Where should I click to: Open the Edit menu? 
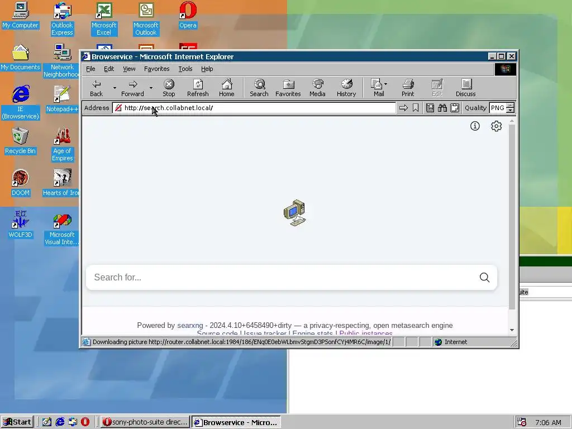coord(109,69)
